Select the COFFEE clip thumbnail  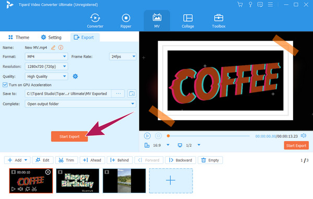(x=31, y=181)
